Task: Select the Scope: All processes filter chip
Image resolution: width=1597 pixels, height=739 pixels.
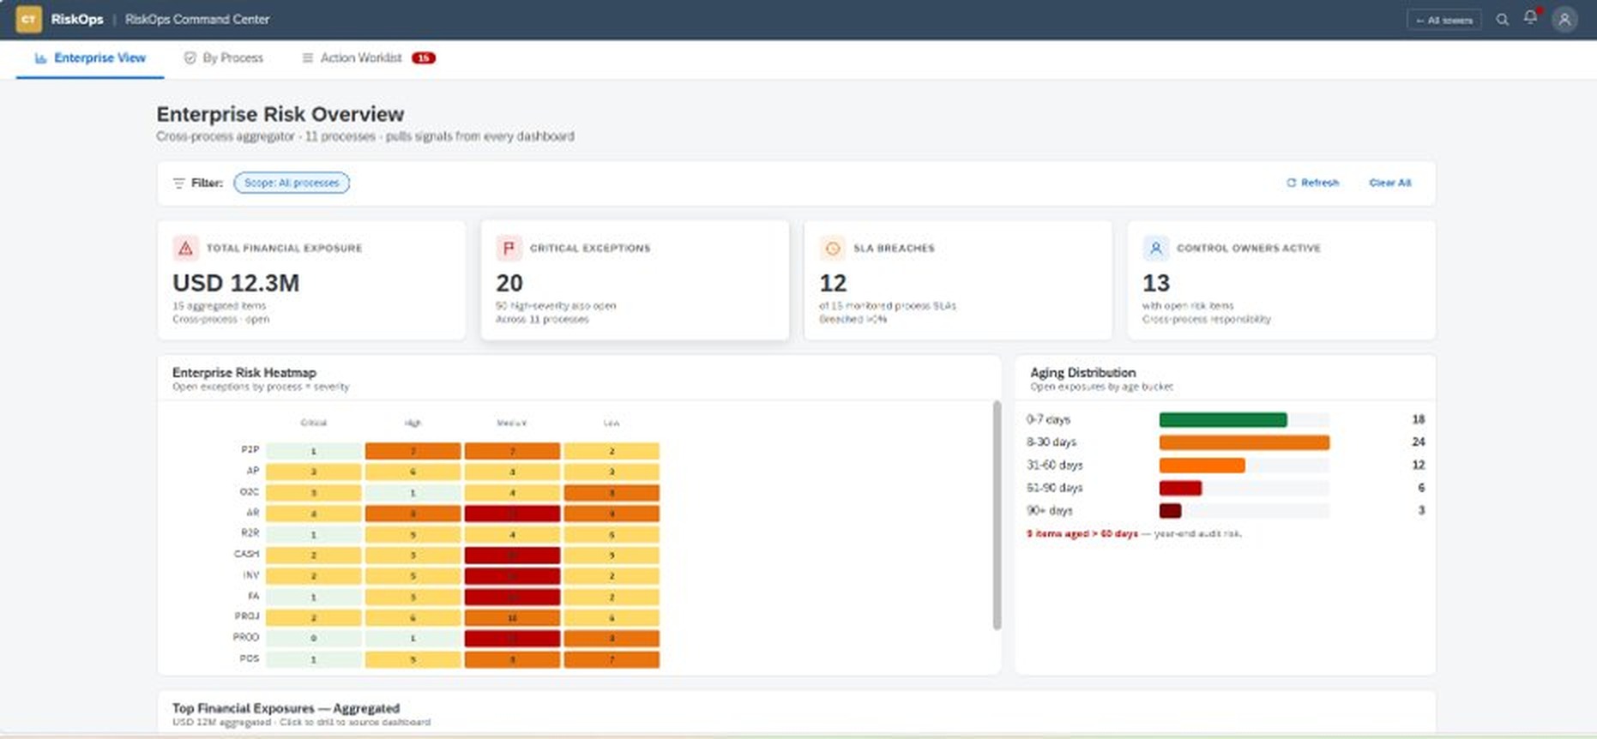Action: coord(292,183)
